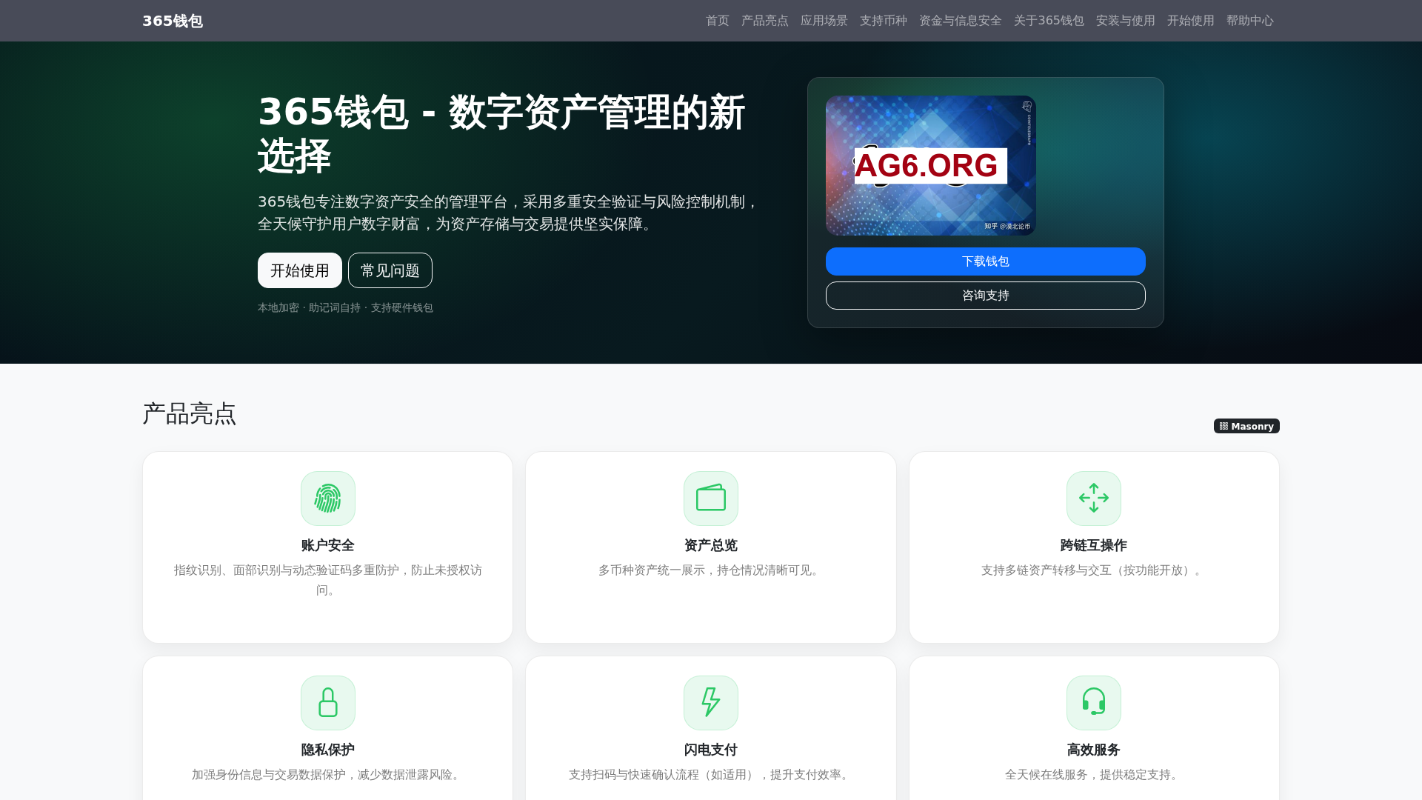The width and height of the screenshot is (1422, 800).
Task: Click the 高效服务 card title
Action: 1094,750
